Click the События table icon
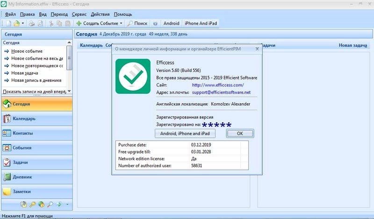 [7, 148]
